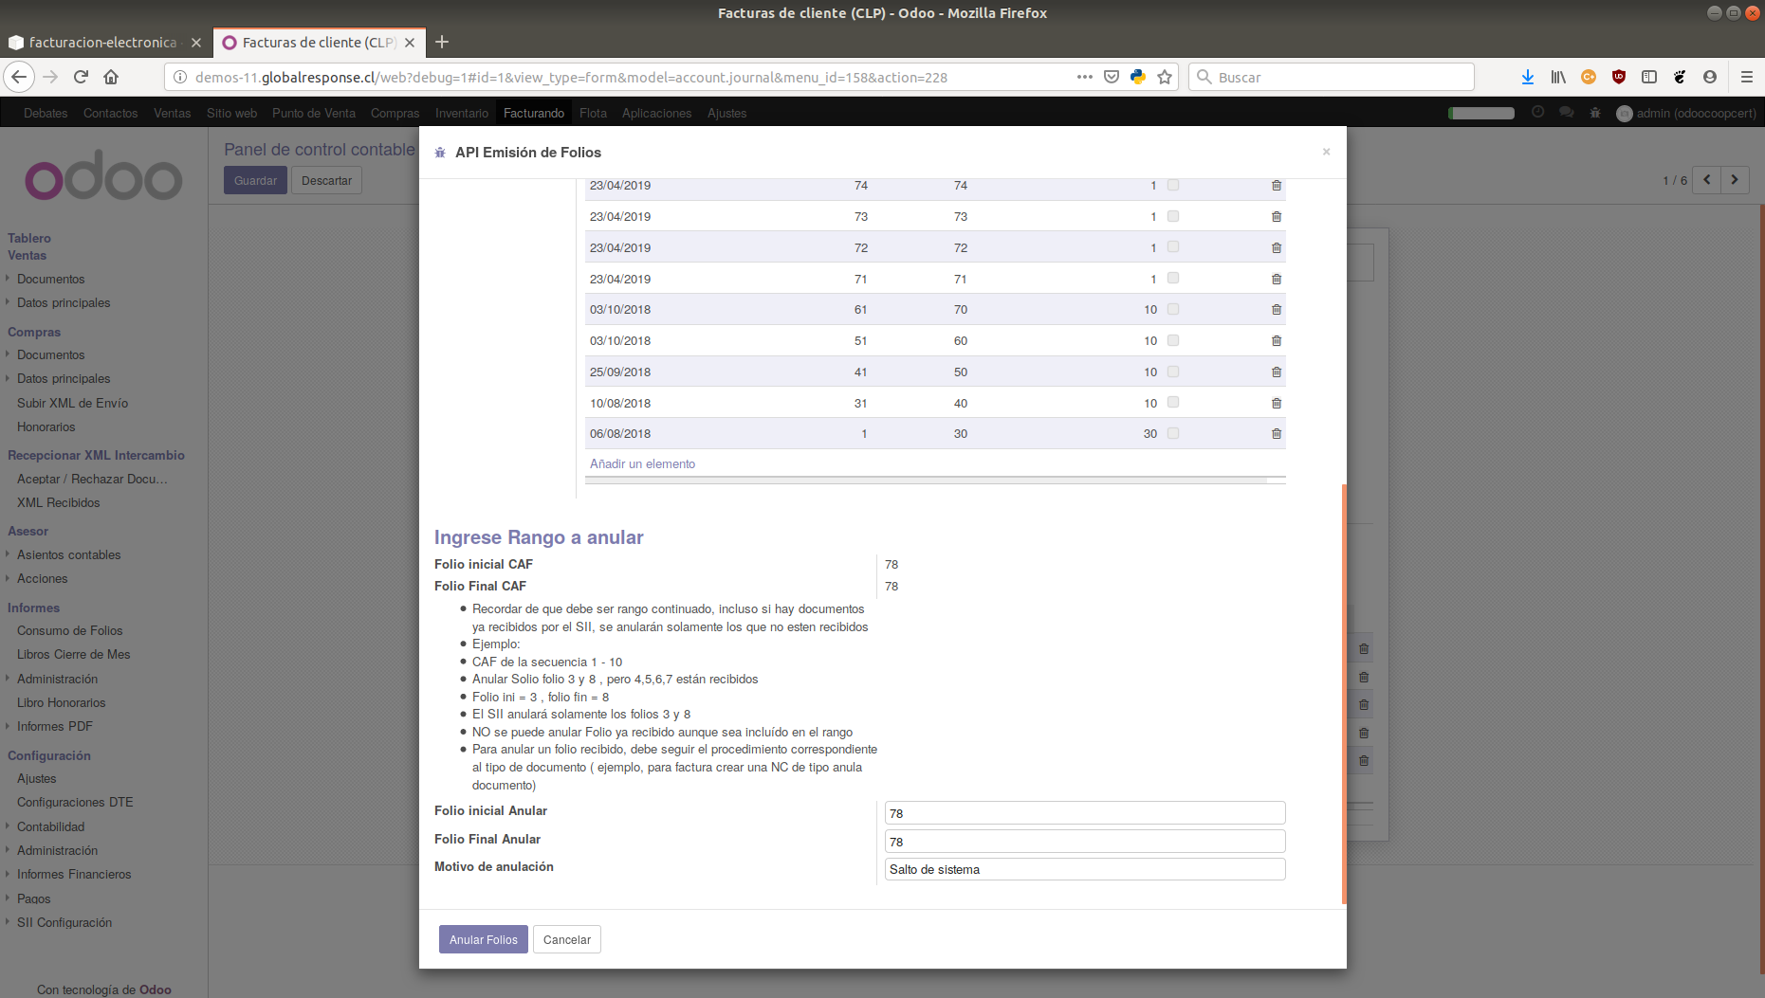Check the box on the folio 71 row
Image resolution: width=1765 pixels, height=998 pixels.
click(x=1173, y=279)
